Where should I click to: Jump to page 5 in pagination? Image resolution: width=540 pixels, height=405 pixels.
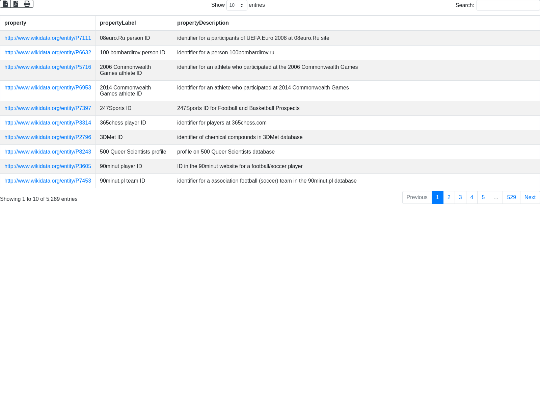[x=483, y=197]
